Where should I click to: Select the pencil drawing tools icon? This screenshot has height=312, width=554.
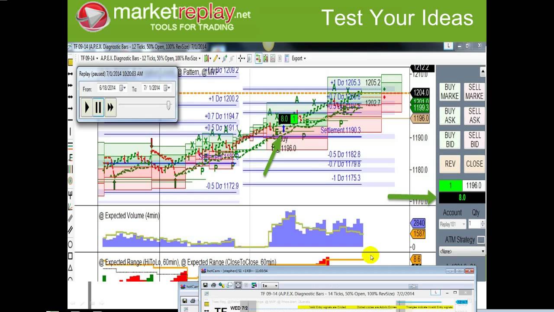point(216,58)
